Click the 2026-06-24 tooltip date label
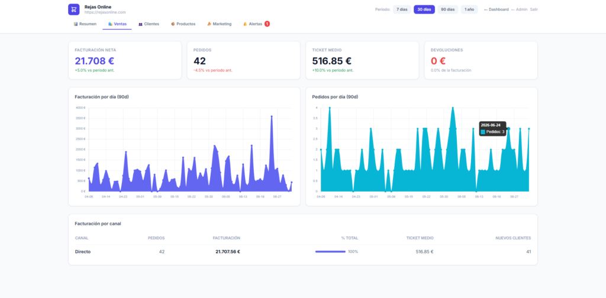Image resolution: width=606 pixels, height=298 pixels. 491,125
